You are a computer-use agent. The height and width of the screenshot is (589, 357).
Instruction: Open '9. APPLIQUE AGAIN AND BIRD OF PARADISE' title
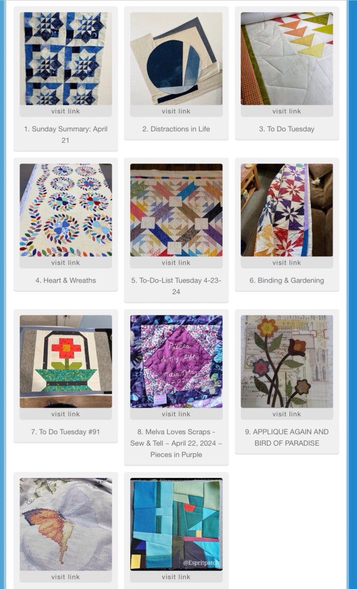pos(287,437)
